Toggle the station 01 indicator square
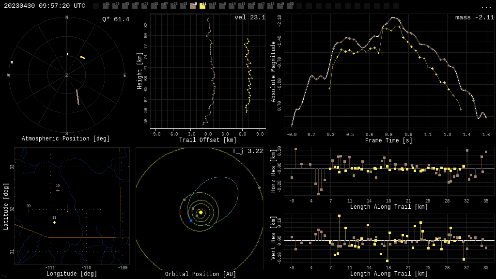 [106, 6]
